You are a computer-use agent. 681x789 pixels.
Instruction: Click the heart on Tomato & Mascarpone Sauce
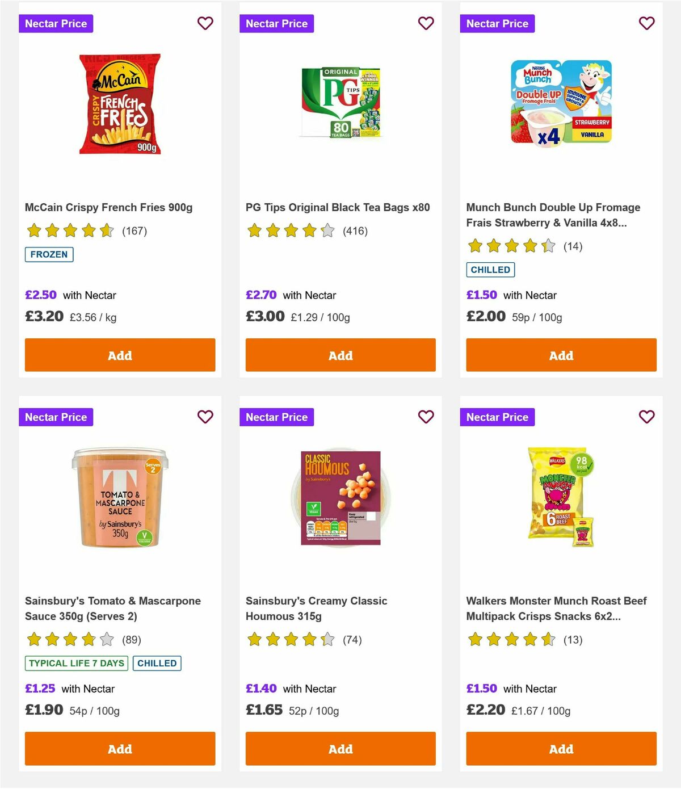(205, 417)
